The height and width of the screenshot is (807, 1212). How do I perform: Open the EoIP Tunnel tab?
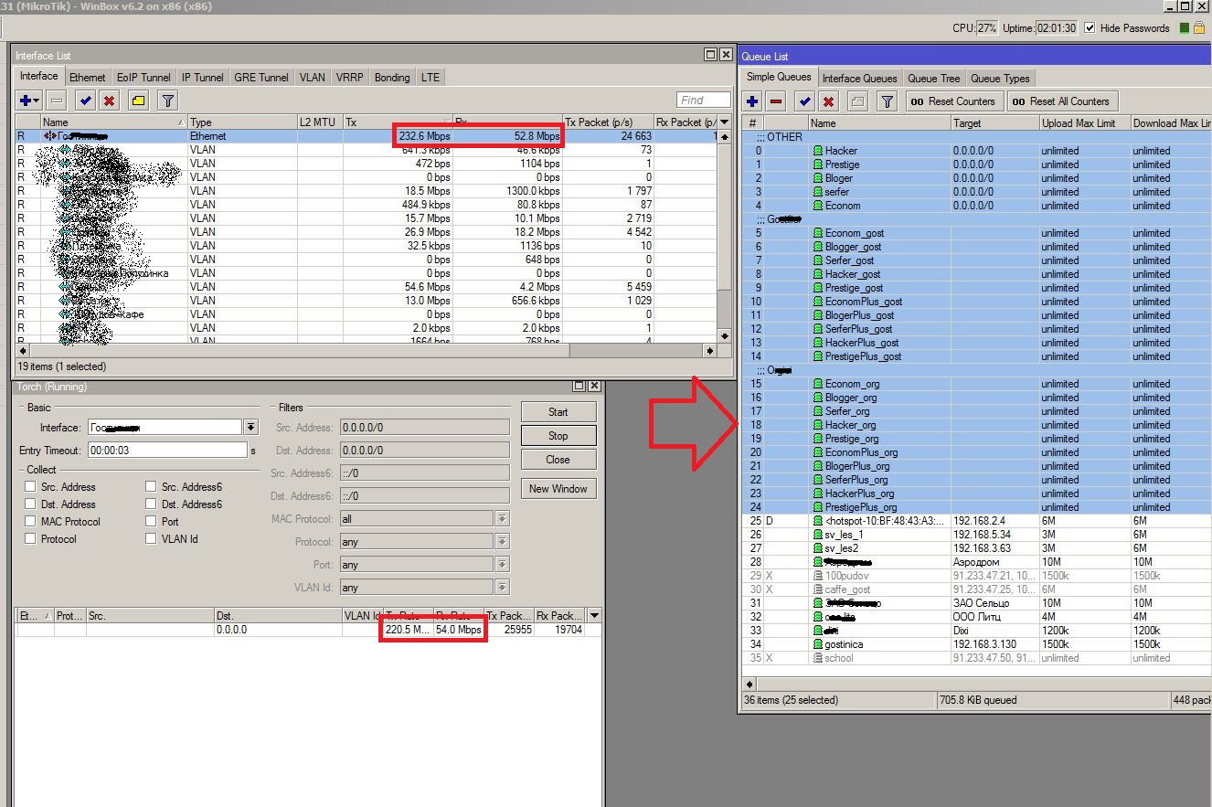(144, 78)
